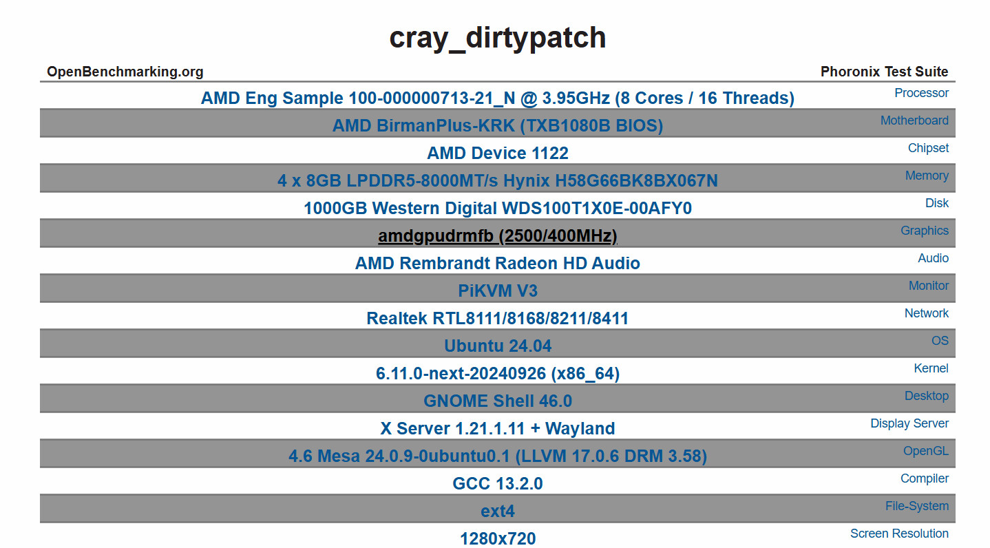Click the Compiler label
This screenshot has width=990, height=548.
[x=925, y=478]
